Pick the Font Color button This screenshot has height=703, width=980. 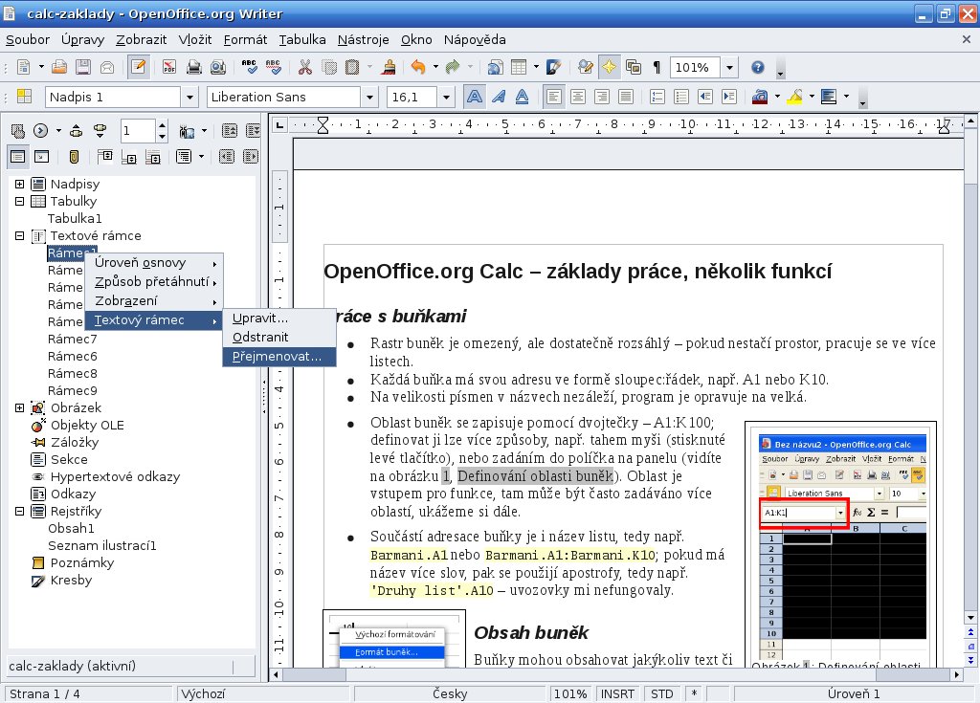coord(760,97)
